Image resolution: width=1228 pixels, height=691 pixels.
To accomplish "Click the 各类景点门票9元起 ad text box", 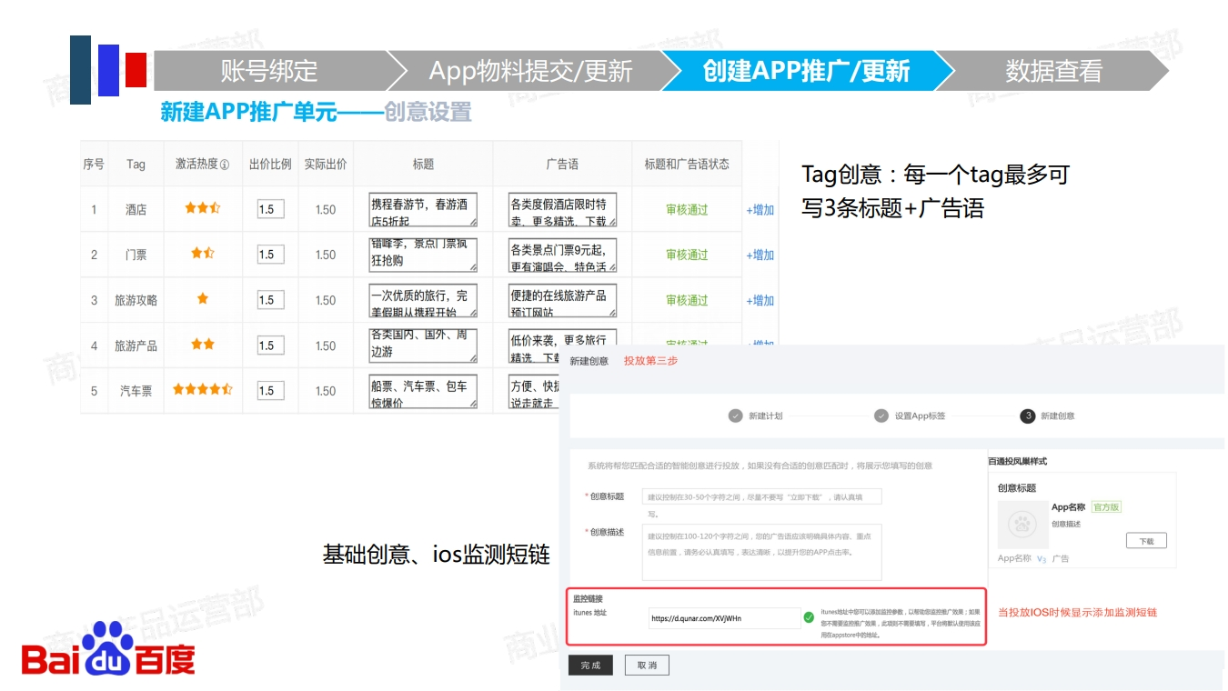I will pos(563,255).
